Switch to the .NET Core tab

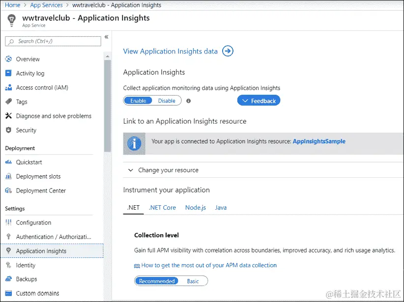(162, 208)
